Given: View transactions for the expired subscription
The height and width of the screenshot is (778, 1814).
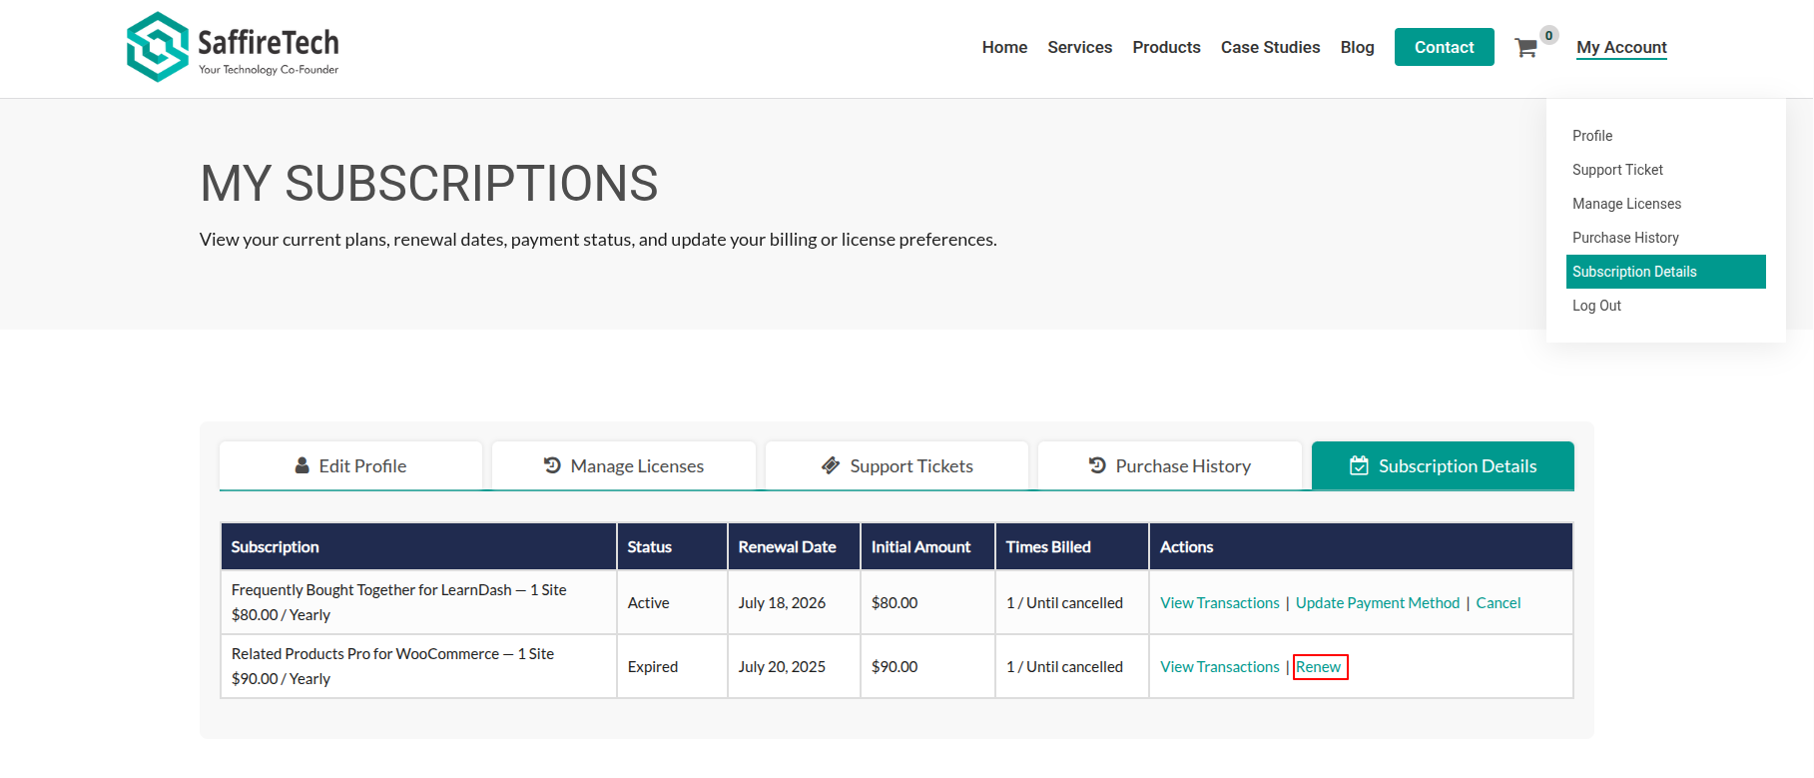Looking at the screenshot, I should click(1219, 667).
